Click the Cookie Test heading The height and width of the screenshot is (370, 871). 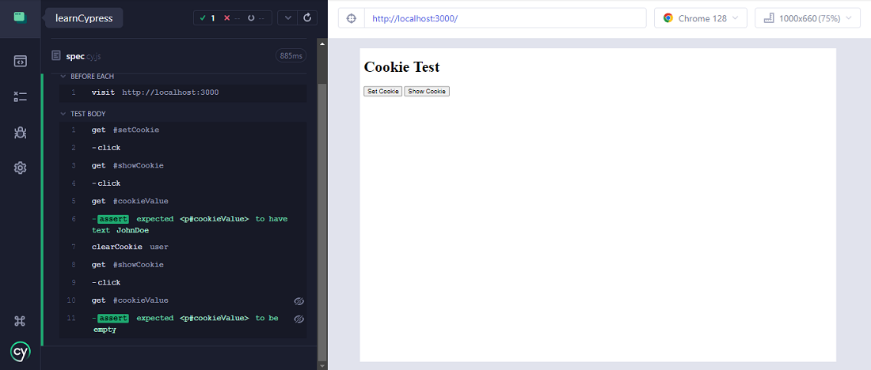point(401,67)
